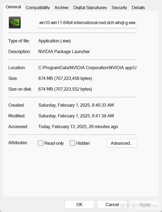Screen dimensions: 162x212
Task: Cancel the properties dialog
Action: click(112, 204)
